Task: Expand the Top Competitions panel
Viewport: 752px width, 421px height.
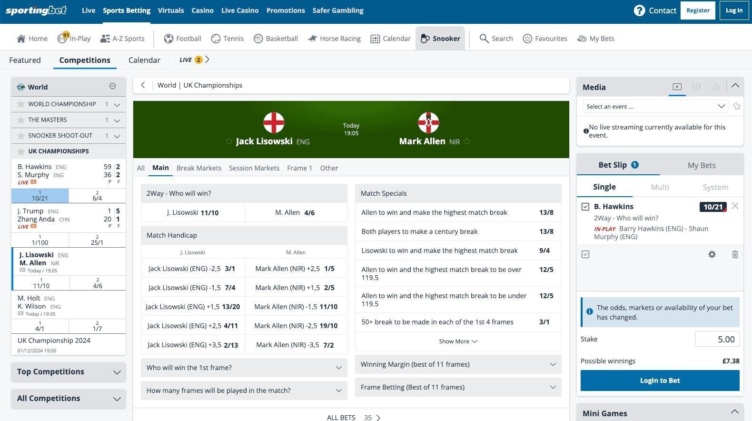Action: tap(69, 372)
